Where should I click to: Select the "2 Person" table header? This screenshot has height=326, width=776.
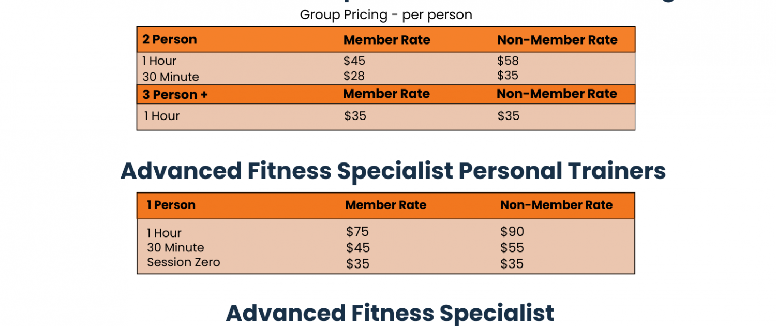click(170, 40)
